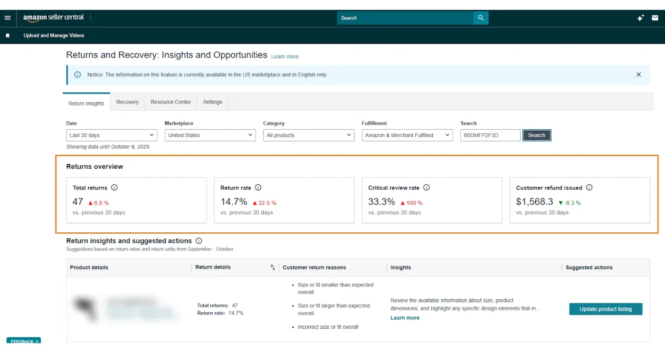
Task: Switch to the Recovery tab
Action: (x=127, y=101)
